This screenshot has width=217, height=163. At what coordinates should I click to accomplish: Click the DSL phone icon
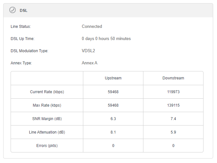coord(13,10)
